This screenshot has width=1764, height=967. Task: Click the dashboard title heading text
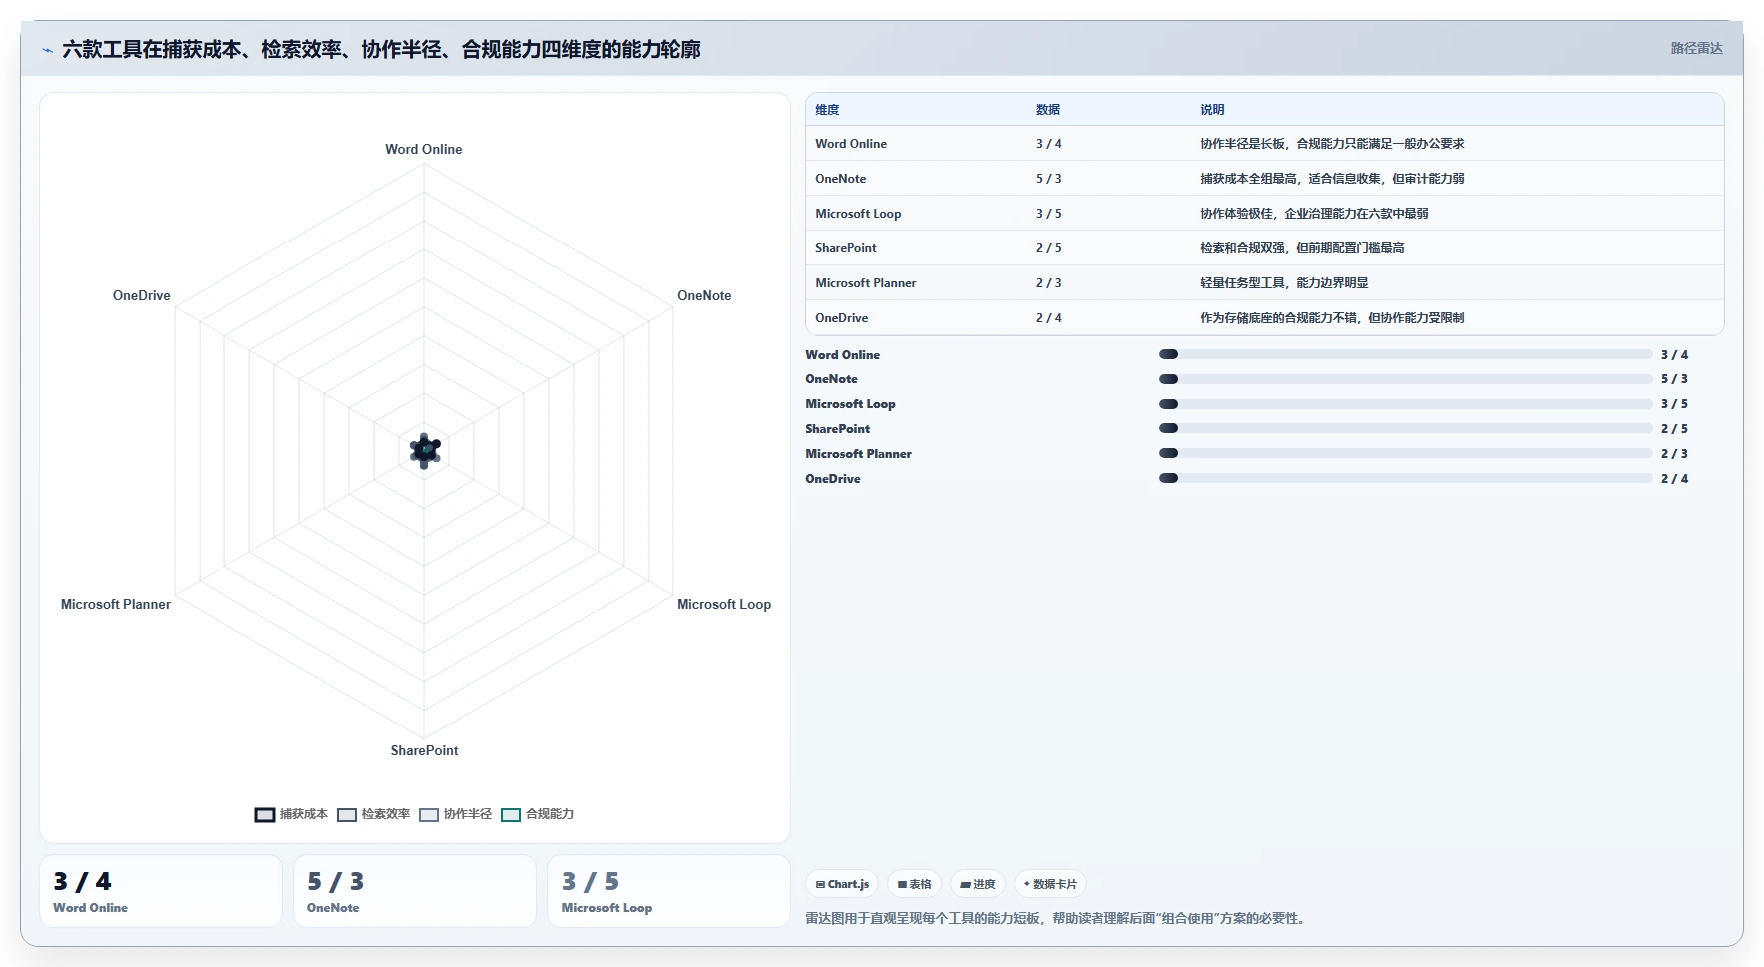(x=381, y=49)
